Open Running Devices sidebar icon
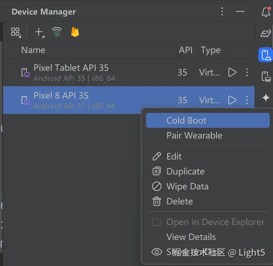This screenshot has height=266, width=273. pos(266,77)
